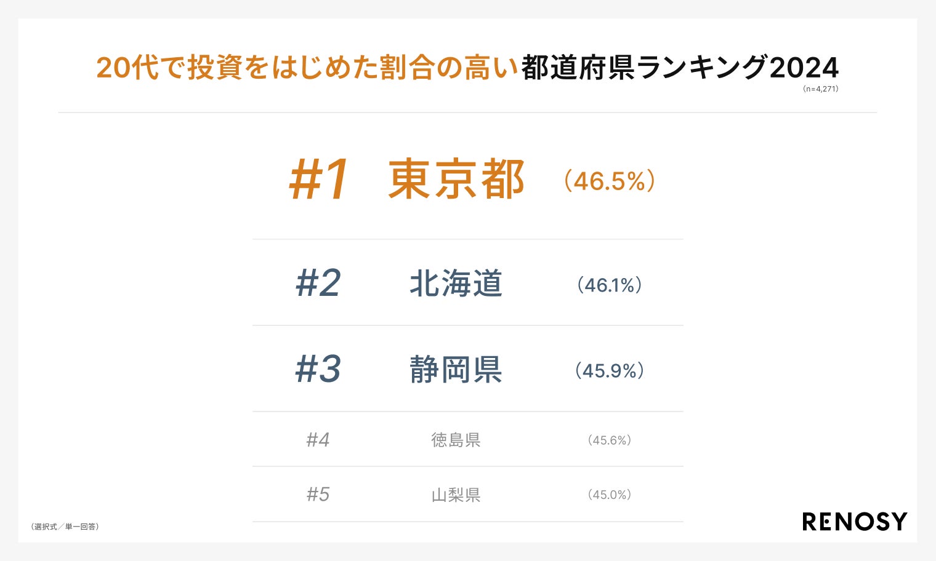936x561 pixels.
Task: Click the 46.5% percentage value
Action: point(610,181)
